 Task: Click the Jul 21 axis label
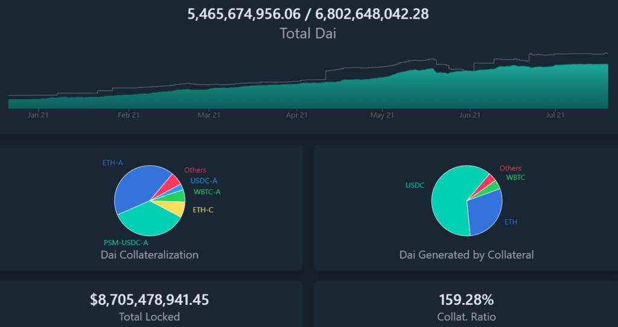click(555, 115)
